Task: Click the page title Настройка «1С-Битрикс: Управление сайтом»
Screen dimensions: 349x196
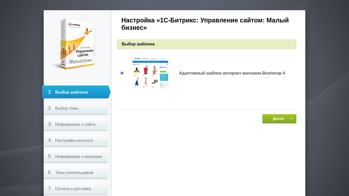Action: click(205, 24)
